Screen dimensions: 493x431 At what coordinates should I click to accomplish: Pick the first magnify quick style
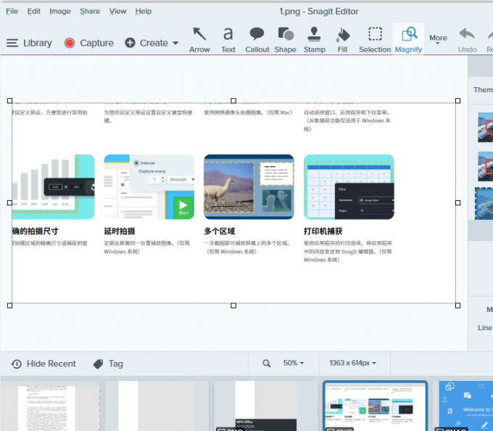485,128
